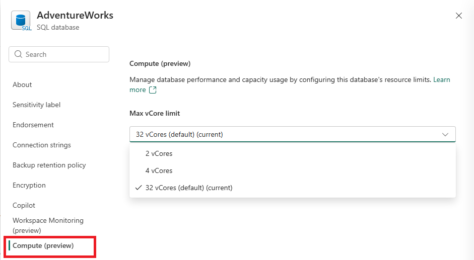Viewport: 474px width, 260px height.
Task: Click the 'Max vCore limit' label
Action: point(155,113)
